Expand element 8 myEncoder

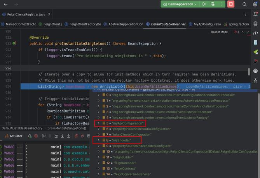click(99, 140)
